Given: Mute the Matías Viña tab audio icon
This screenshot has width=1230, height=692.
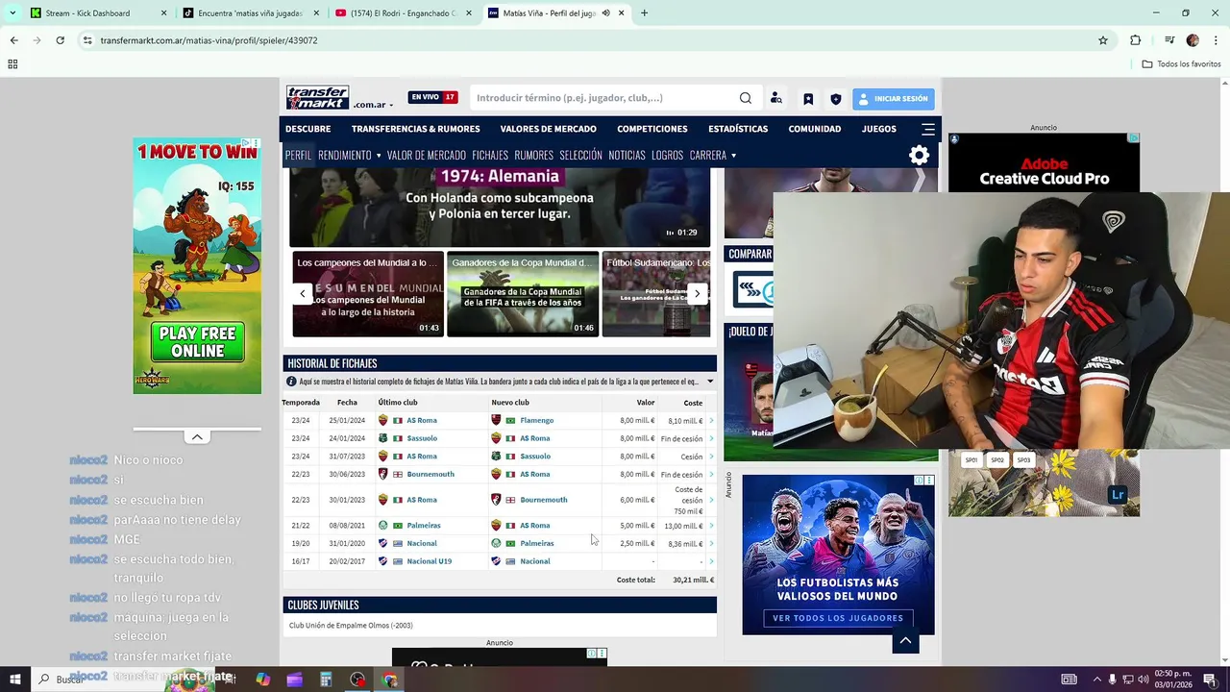Looking at the screenshot, I should [606, 13].
